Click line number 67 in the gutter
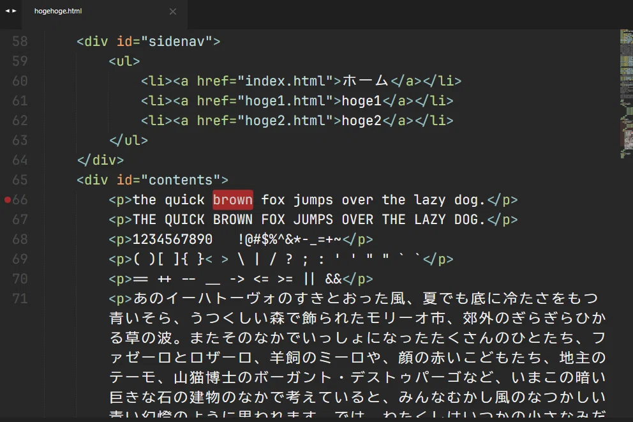The width and height of the screenshot is (633, 422). pos(20,219)
